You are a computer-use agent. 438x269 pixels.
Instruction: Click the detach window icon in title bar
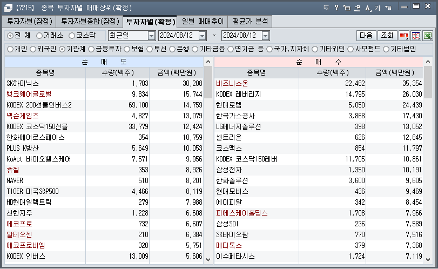pyautogui.click(x=347, y=8)
